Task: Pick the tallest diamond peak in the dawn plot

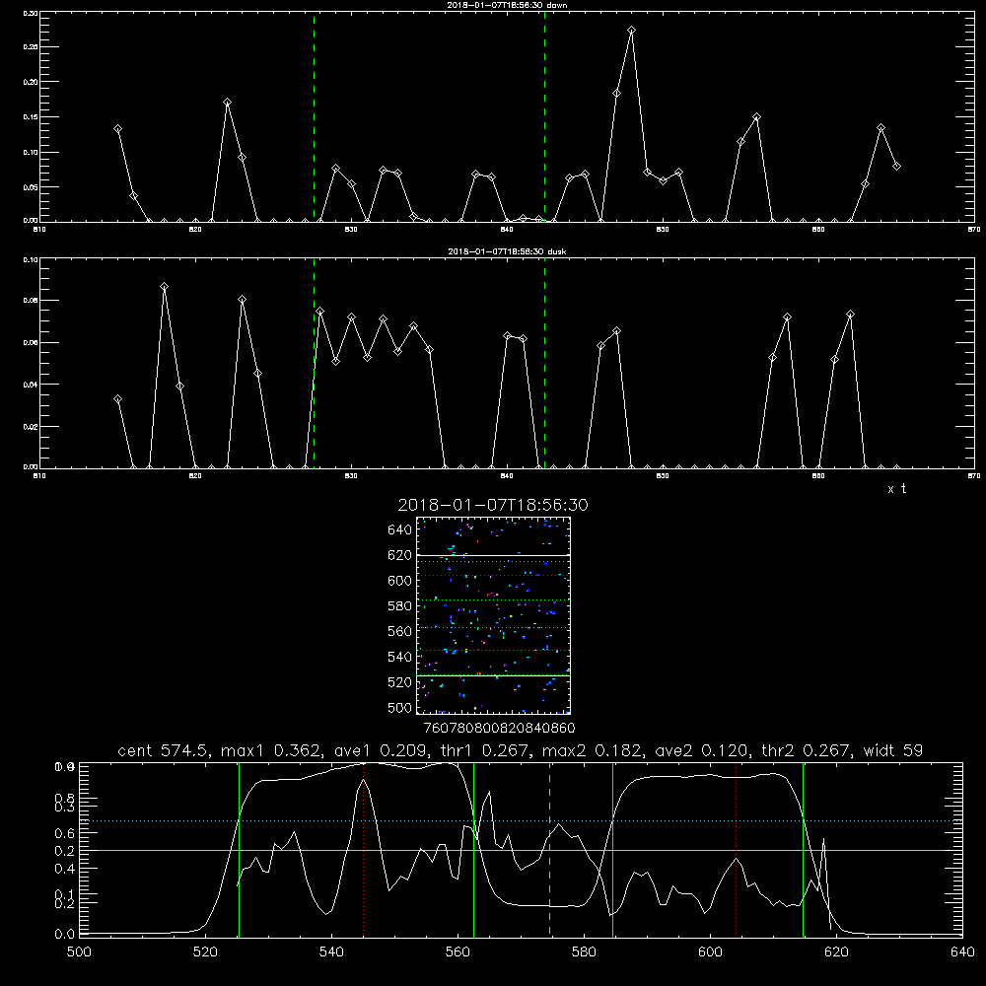Action: (x=631, y=31)
